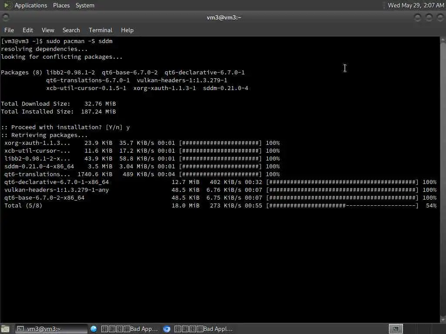446x334 pixels.
Task: Switch to second Bad Appl taskbar window
Action: [x=198, y=329]
